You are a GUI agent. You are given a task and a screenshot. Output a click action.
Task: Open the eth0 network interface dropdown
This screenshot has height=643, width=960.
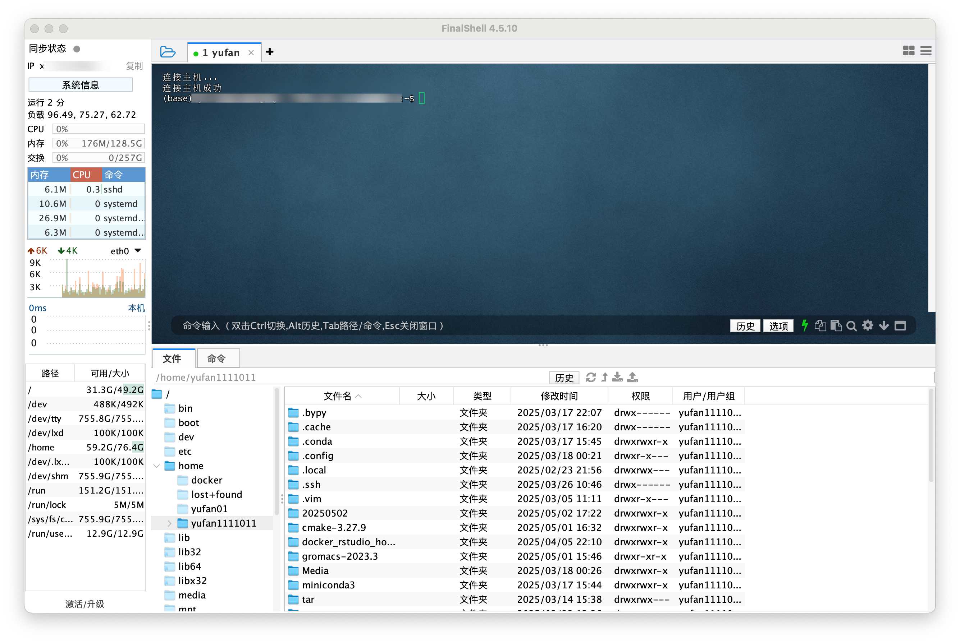pos(138,251)
